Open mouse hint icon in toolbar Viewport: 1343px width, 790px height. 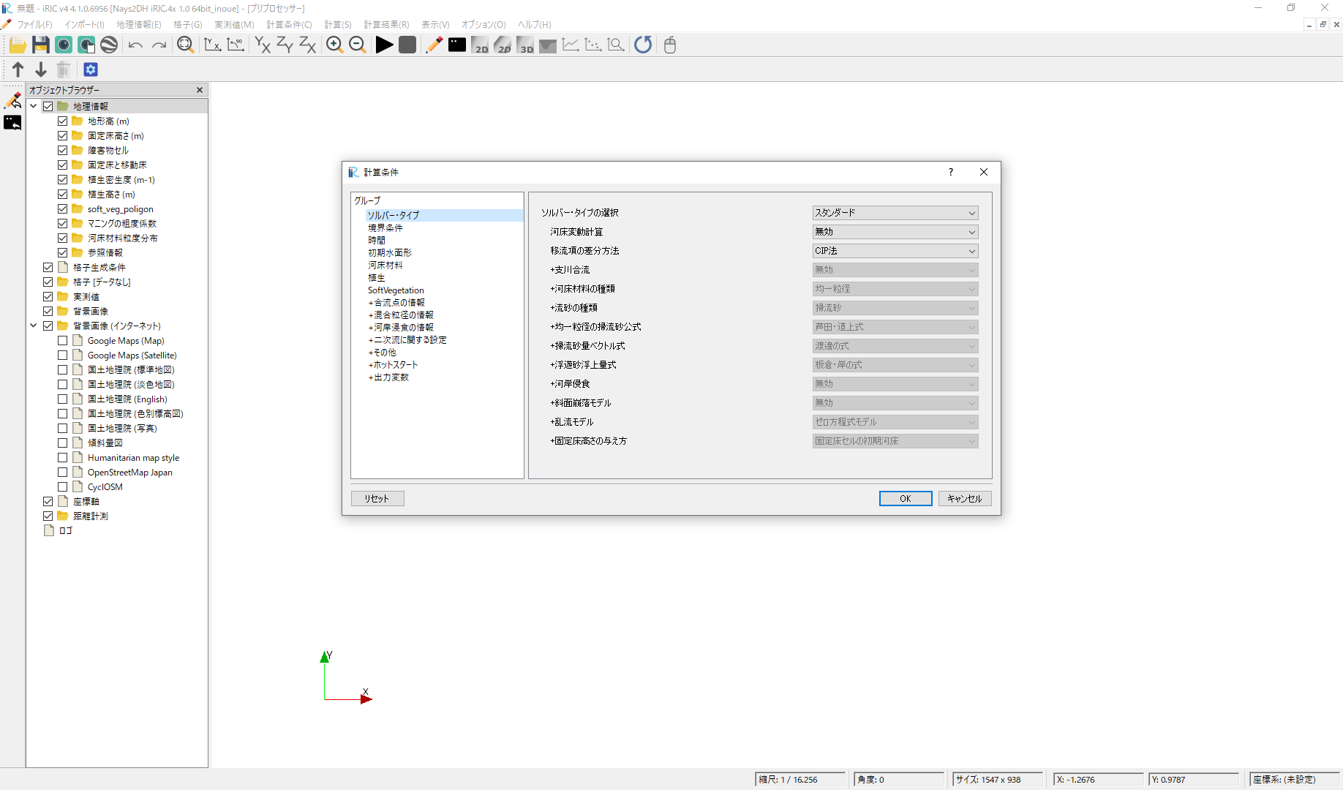point(670,45)
